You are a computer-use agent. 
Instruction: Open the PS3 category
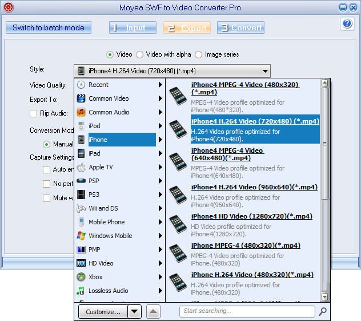point(119,195)
